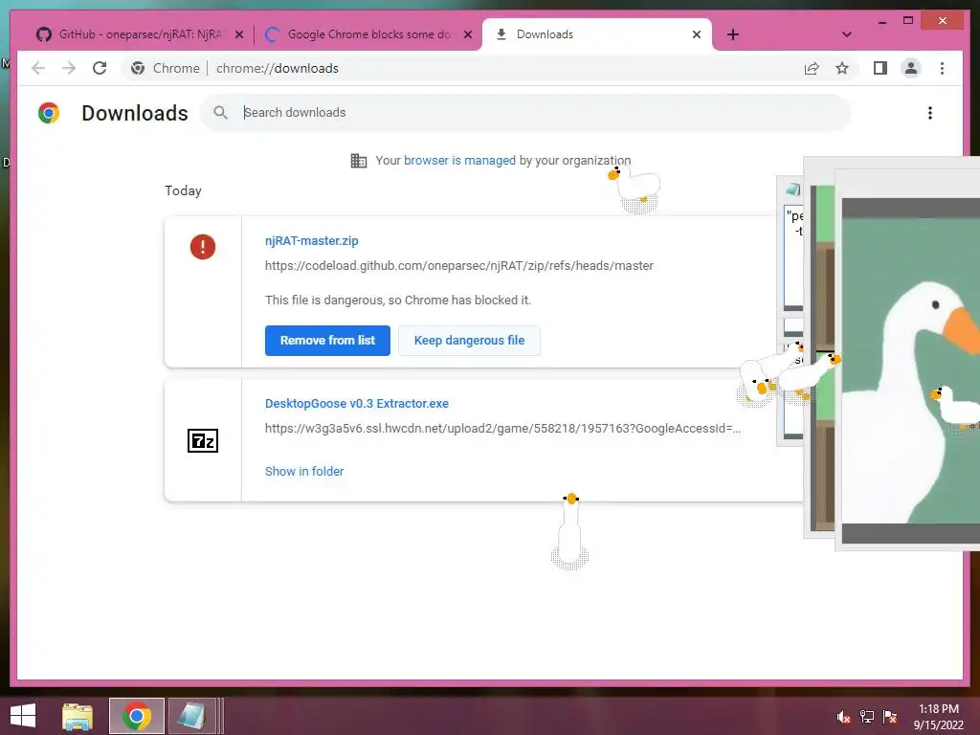Image resolution: width=980 pixels, height=735 pixels.
Task: Click Remove from list button
Action: pyautogui.click(x=327, y=341)
